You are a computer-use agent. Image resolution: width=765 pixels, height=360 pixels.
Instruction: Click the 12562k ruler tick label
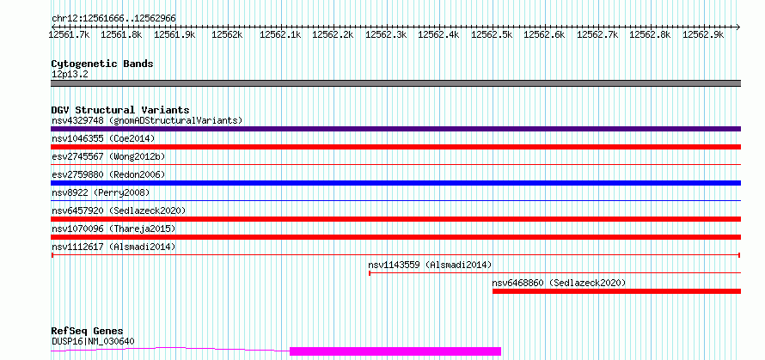[228, 34]
